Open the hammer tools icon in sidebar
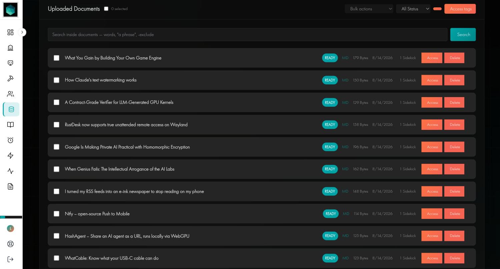 (11, 78)
